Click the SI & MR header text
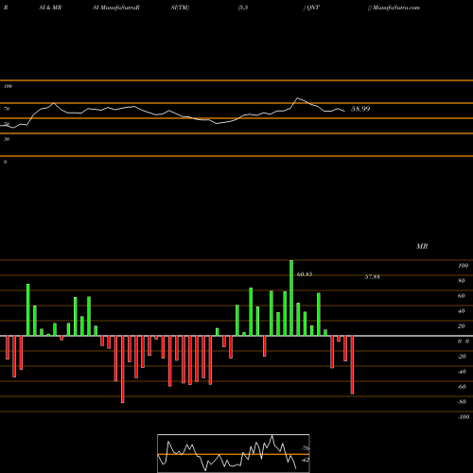This screenshot has height=473, width=473. 50,8
